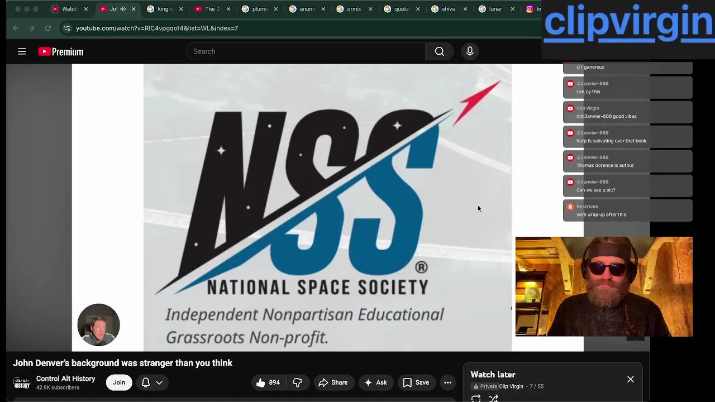The image size is (715, 402).
Task: Click Restream message 'we'll wrap up after this'
Action: [601, 214]
